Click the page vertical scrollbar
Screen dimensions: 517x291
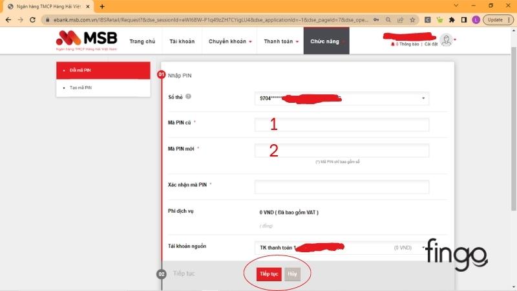coord(514,129)
